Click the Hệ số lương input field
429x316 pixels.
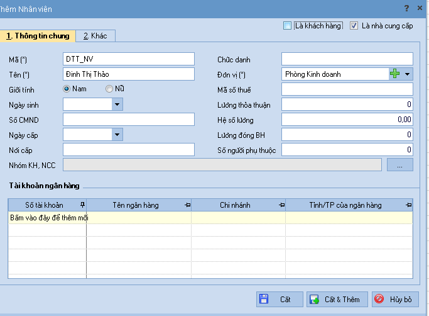pyautogui.click(x=347, y=120)
